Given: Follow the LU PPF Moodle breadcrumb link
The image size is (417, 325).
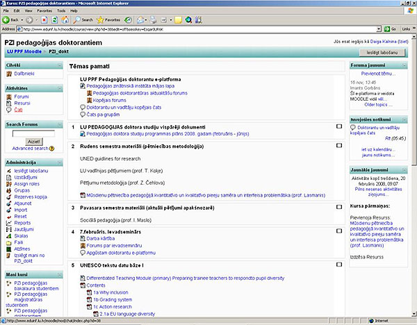Looking at the screenshot, I should (24, 51).
